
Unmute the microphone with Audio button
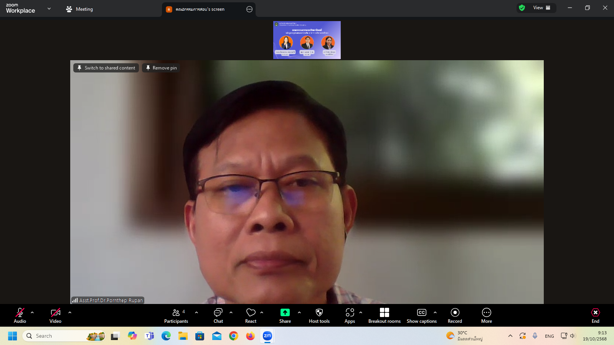click(x=20, y=315)
